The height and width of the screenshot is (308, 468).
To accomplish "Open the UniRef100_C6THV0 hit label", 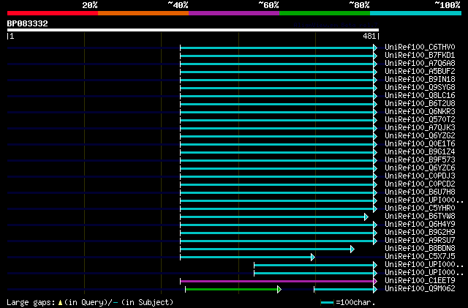I will (420, 48).
